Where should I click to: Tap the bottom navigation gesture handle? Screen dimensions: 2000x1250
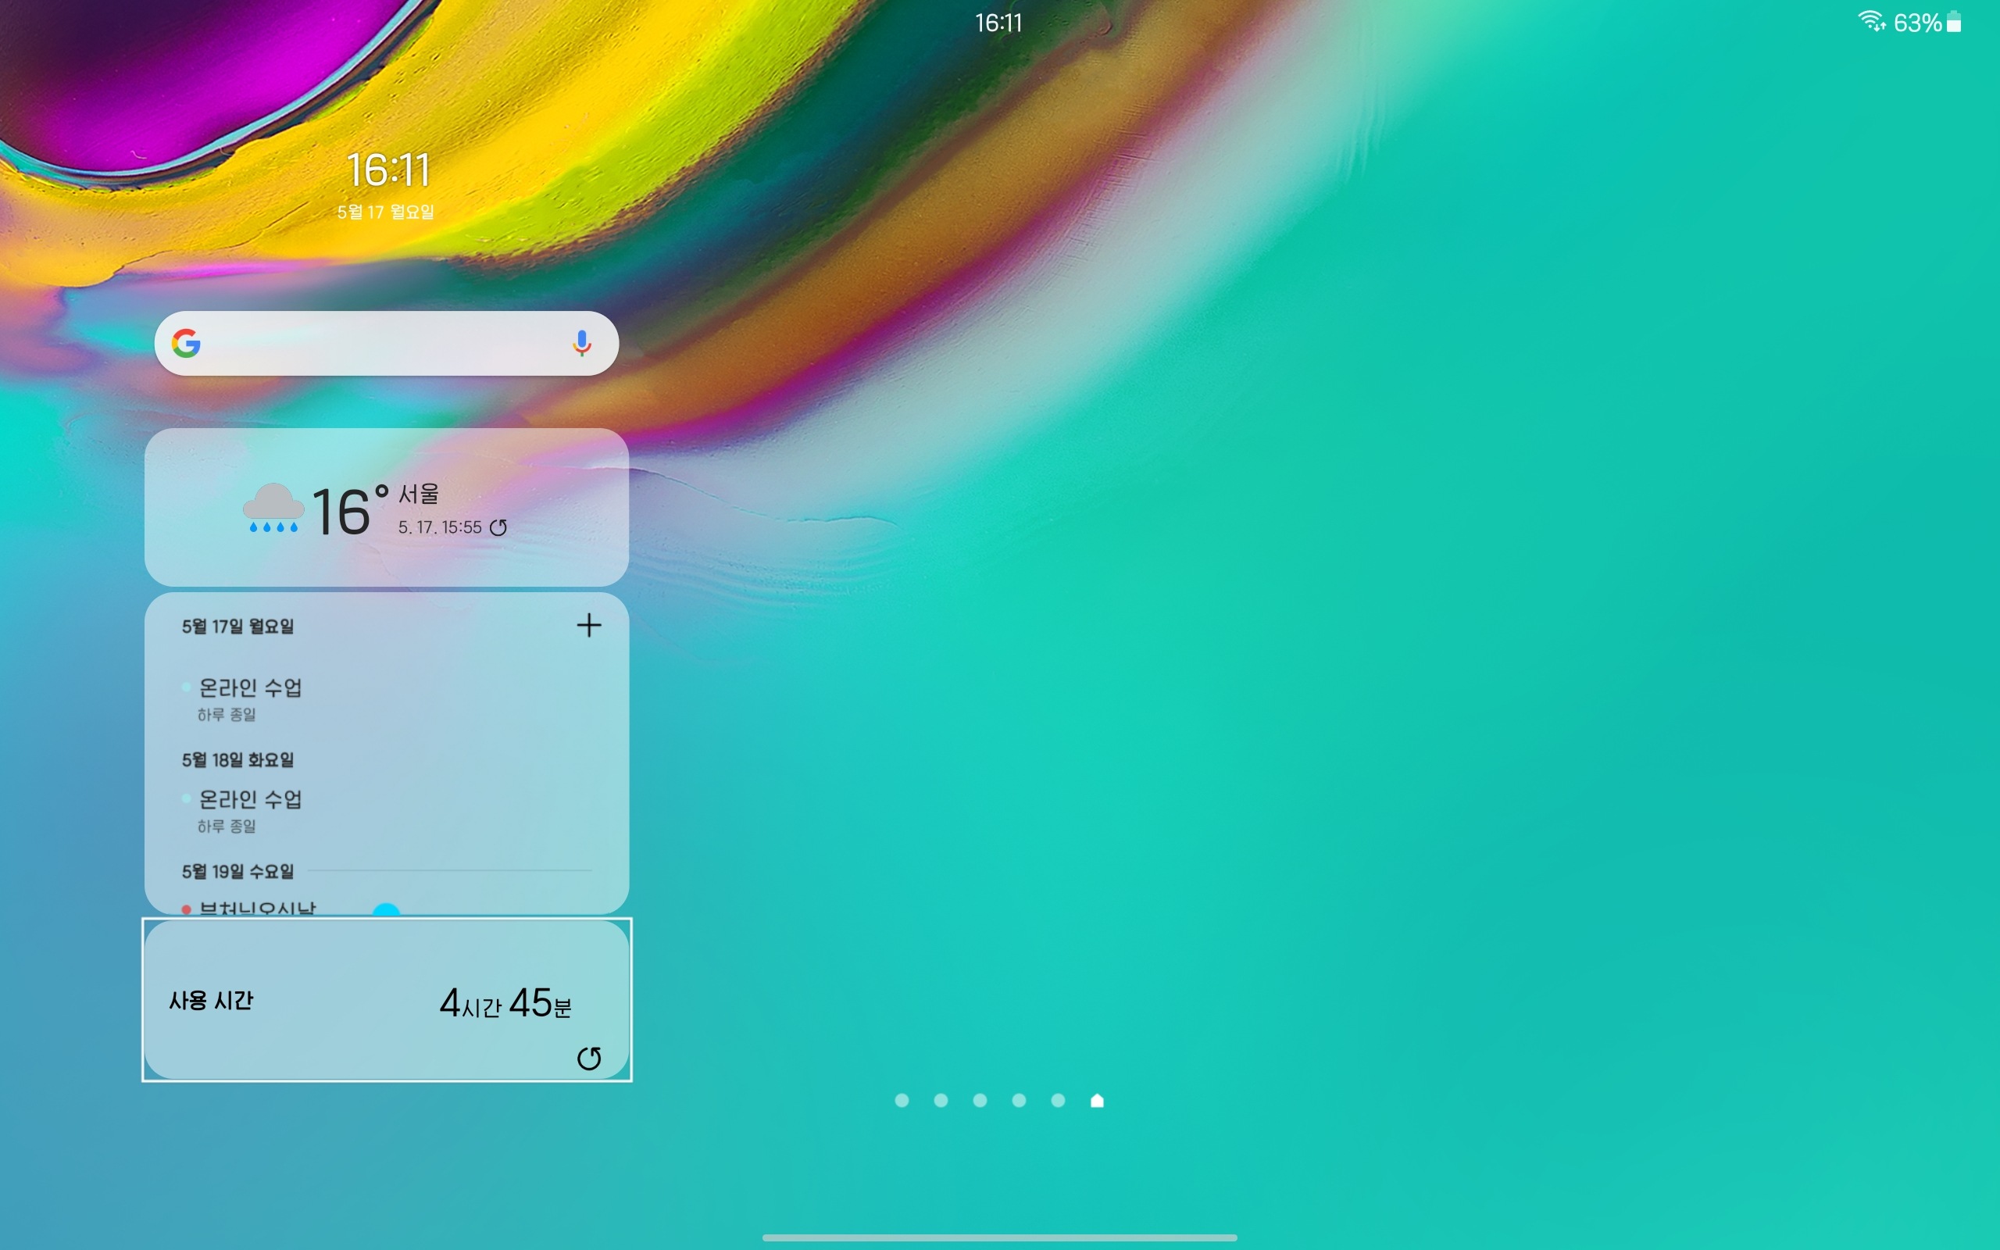click(x=999, y=1237)
